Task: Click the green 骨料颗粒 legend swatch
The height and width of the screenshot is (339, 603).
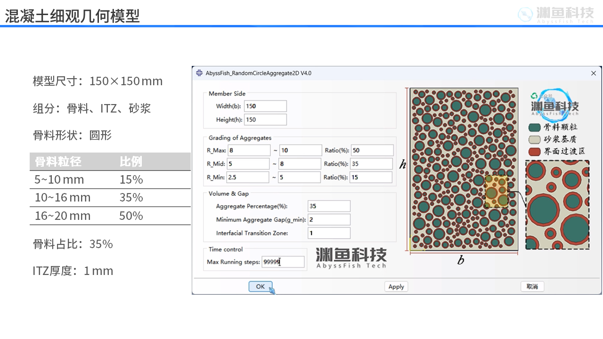Action: tap(534, 127)
